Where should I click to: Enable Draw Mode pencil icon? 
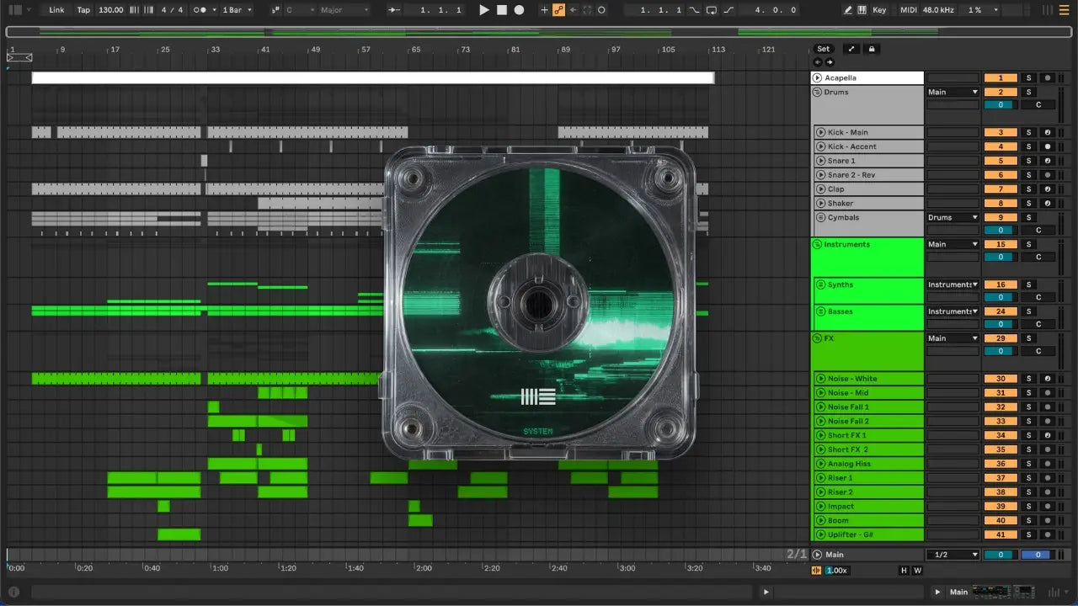(x=848, y=10)
